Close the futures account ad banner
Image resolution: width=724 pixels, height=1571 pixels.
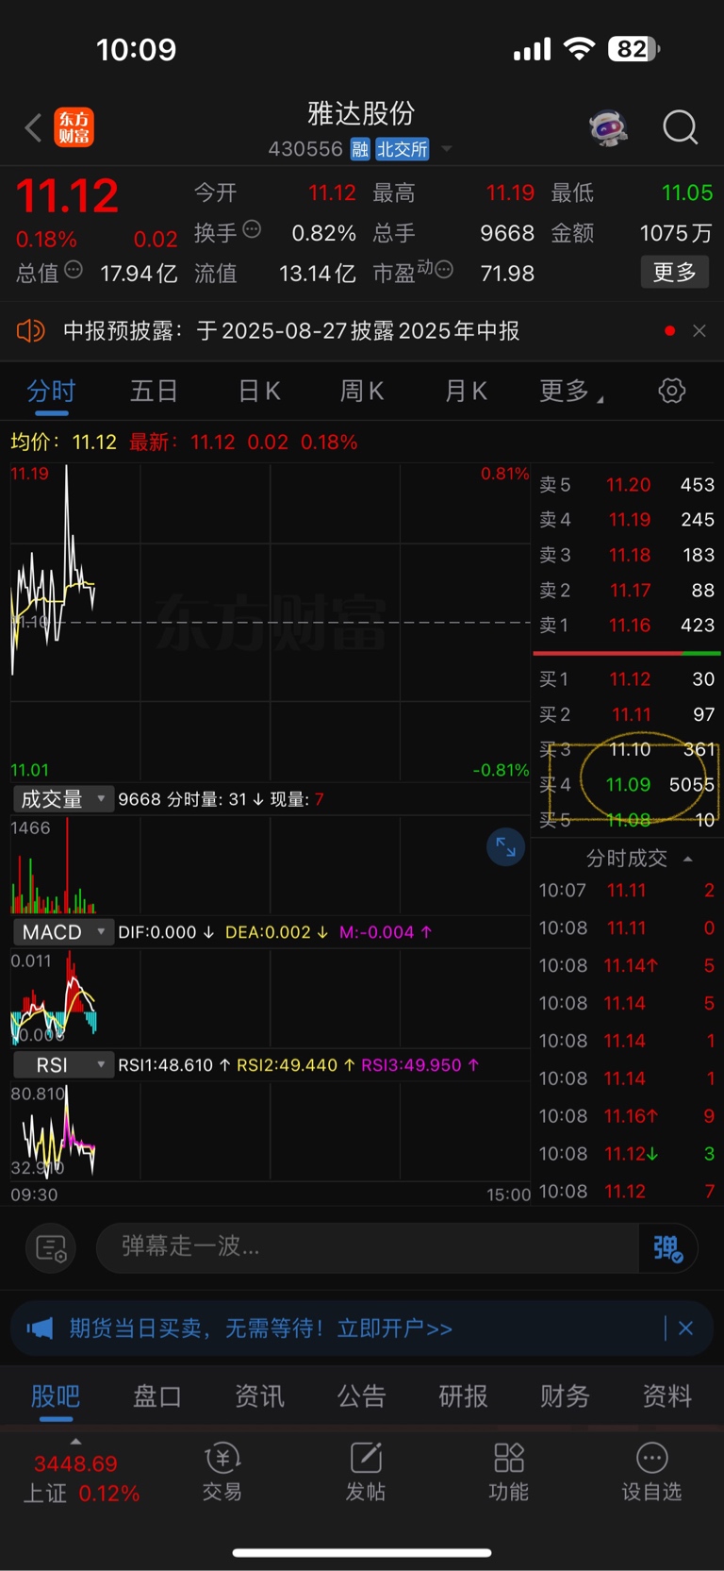pos(686,1329)
